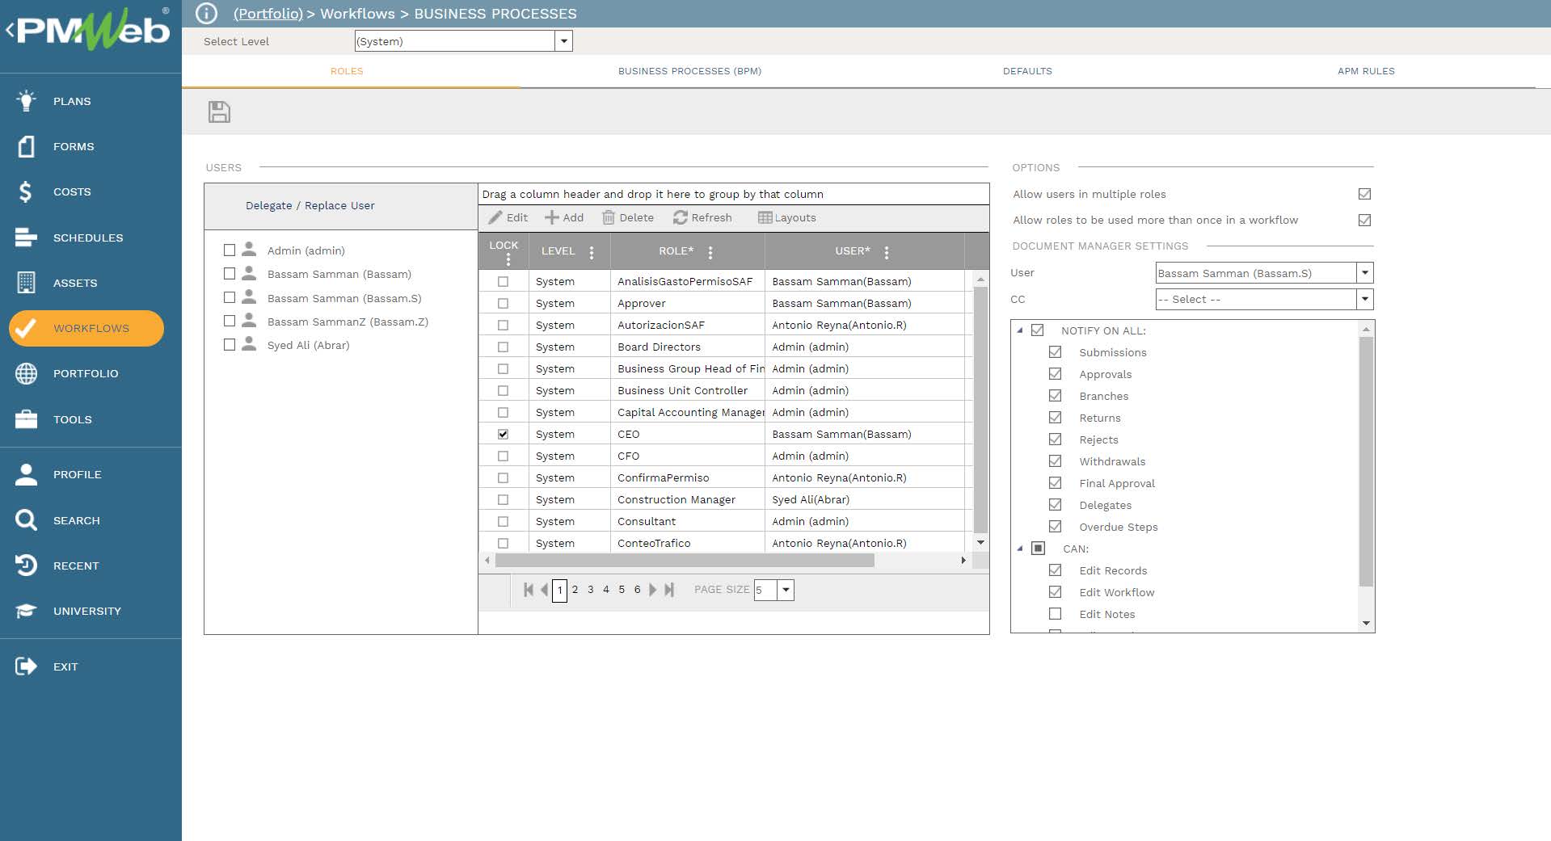Click Add plus in grid toolbar
This screenshot has height=841, width=1551.
point(564,217)
